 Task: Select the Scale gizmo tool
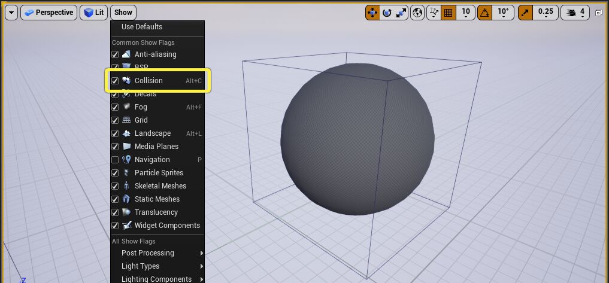coord(401,13)
